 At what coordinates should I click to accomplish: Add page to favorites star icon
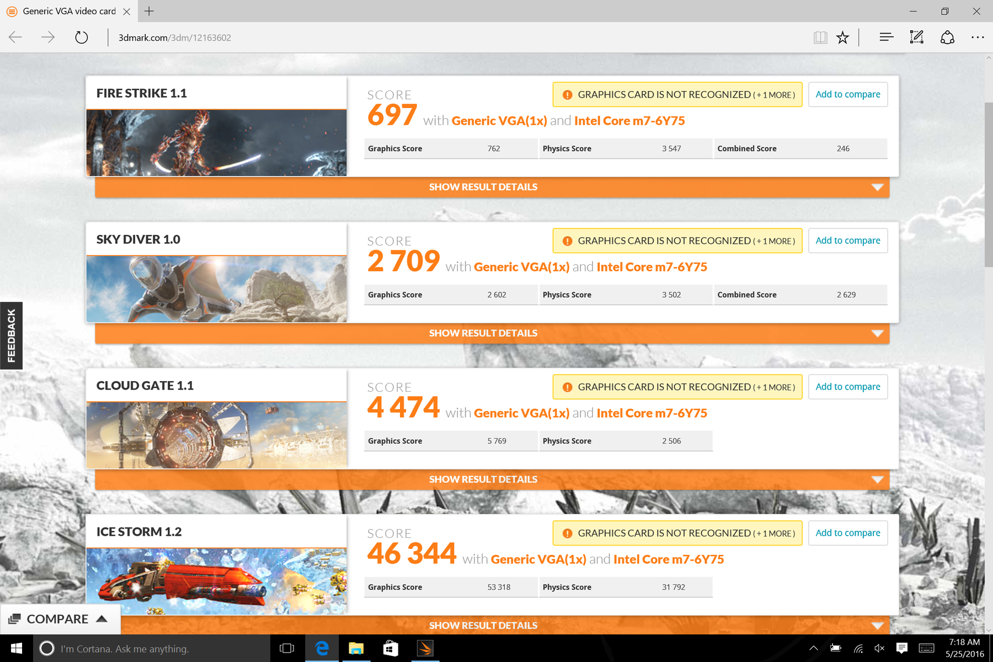point(842,38)
